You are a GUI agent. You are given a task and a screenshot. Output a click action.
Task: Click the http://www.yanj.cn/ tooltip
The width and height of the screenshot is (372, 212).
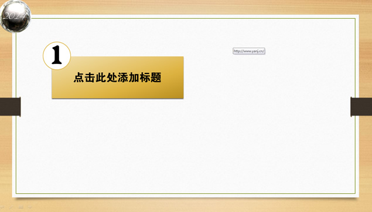point(249,51)
